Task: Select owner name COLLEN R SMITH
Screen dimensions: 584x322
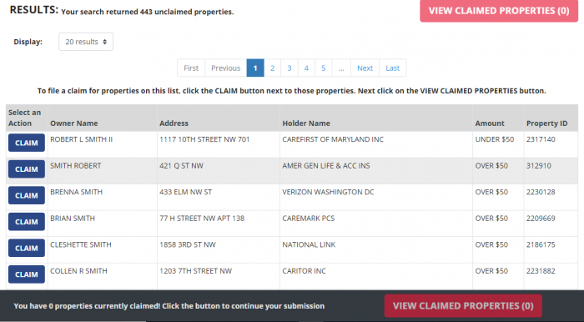Action: (x=78, y=271)
